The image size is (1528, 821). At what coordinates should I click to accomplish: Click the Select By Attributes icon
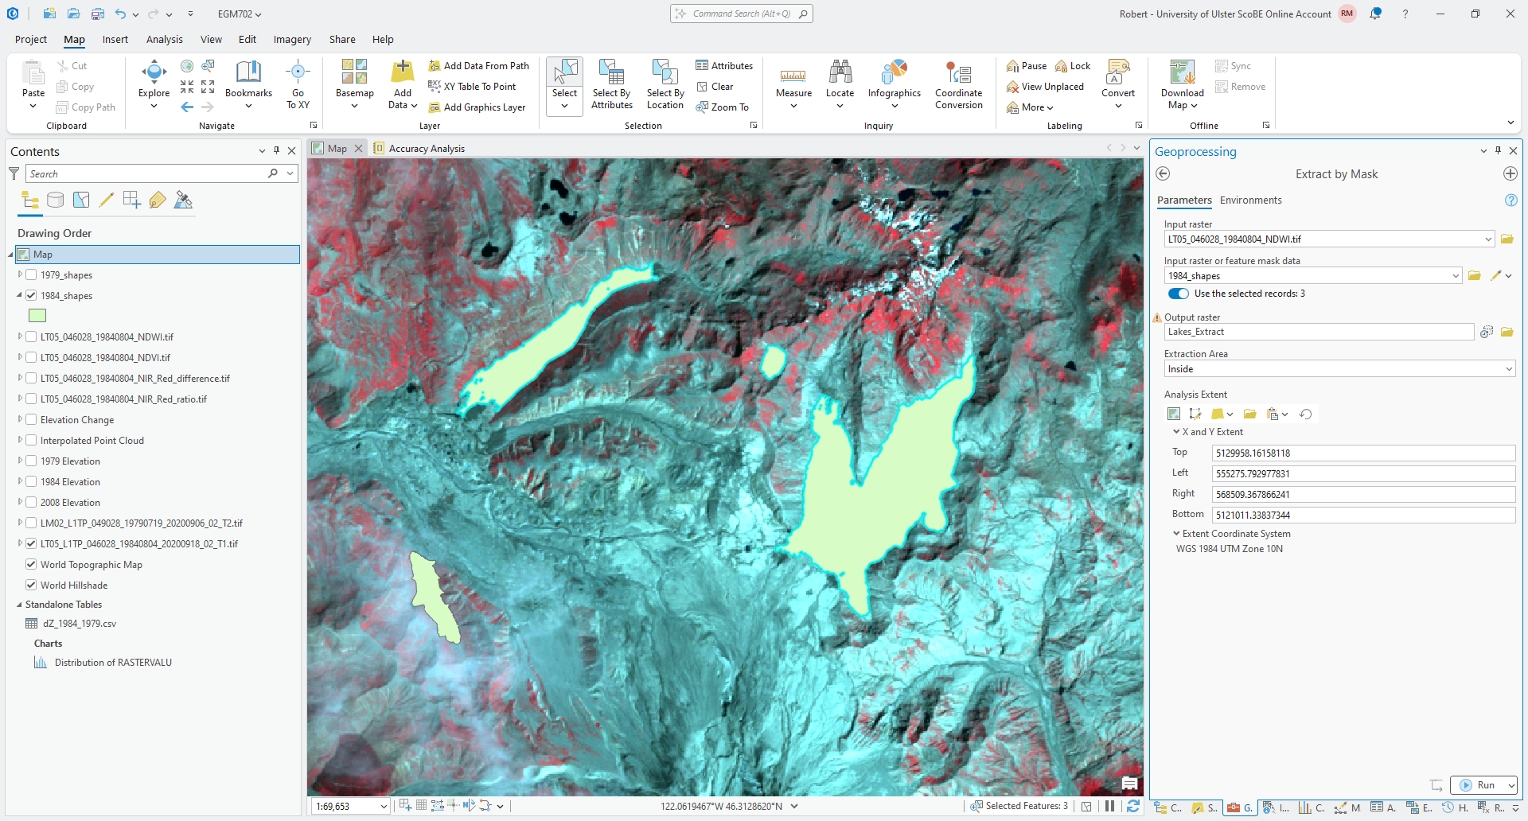tap(611, 76)
